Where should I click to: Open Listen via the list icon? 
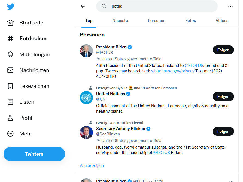[x=10, y=102]
